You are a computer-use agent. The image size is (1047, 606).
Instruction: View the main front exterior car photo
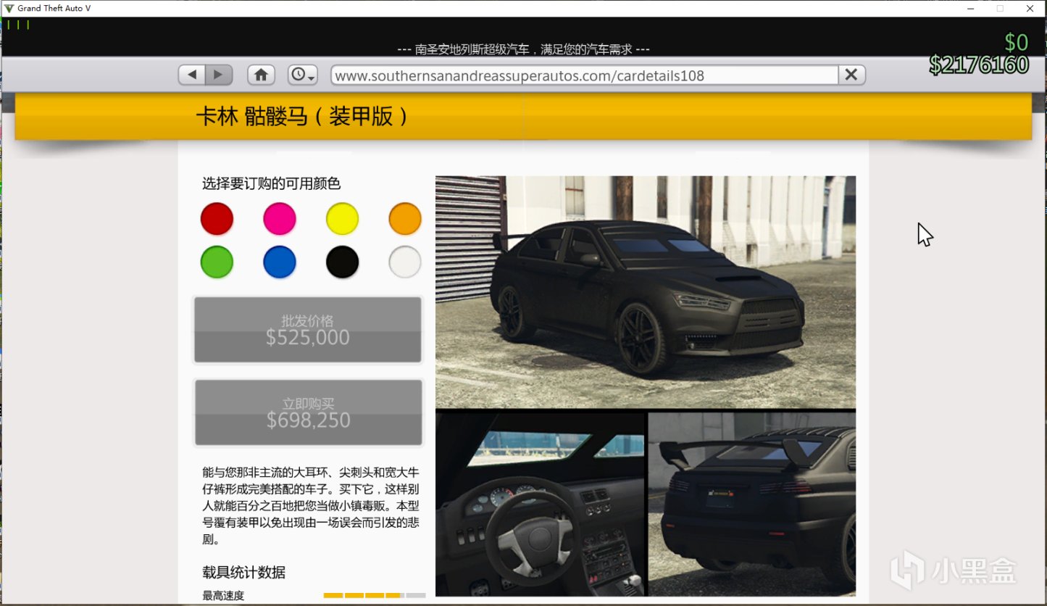646,292
